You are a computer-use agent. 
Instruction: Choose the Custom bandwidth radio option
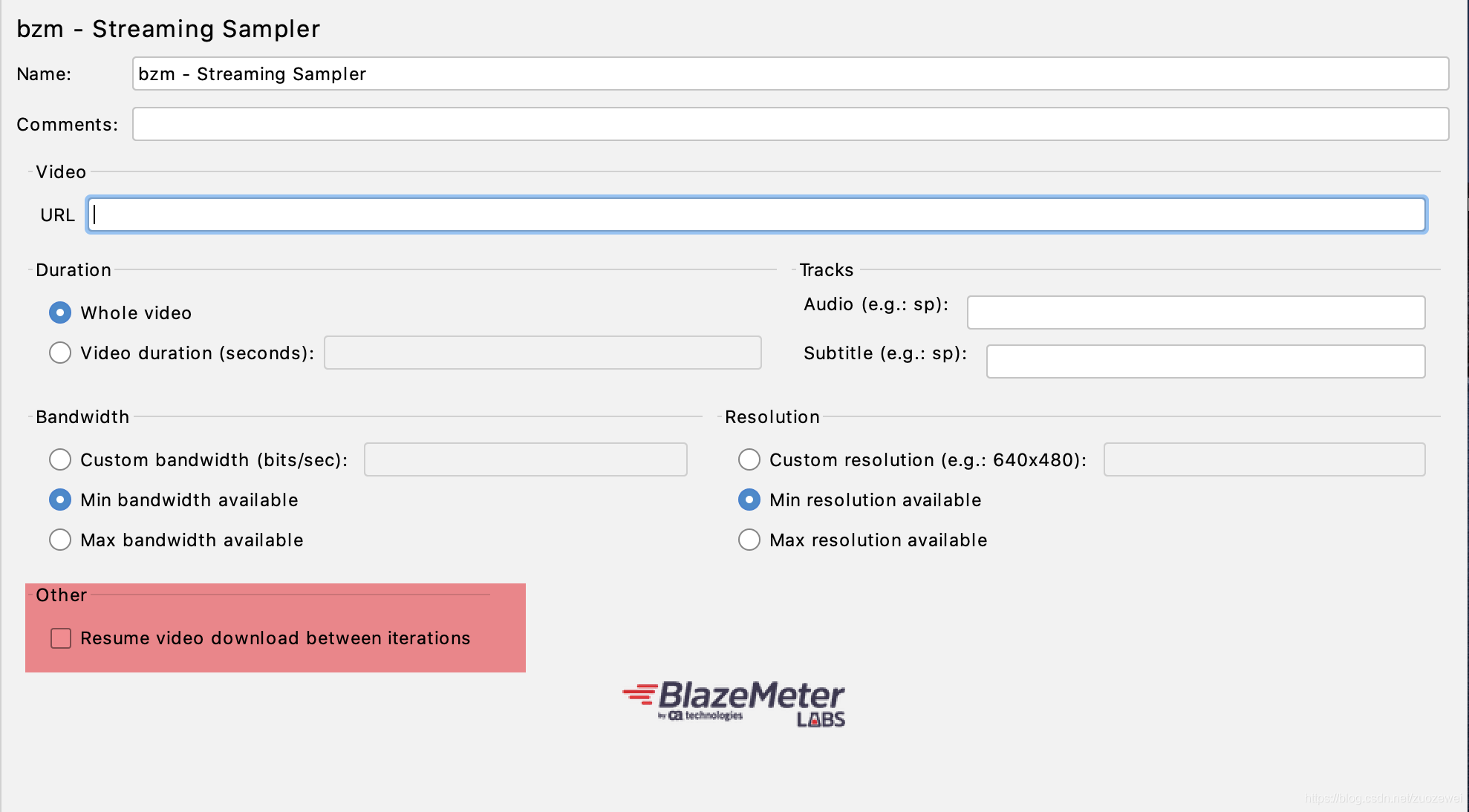pyautogui.click(x=60, y=459)
